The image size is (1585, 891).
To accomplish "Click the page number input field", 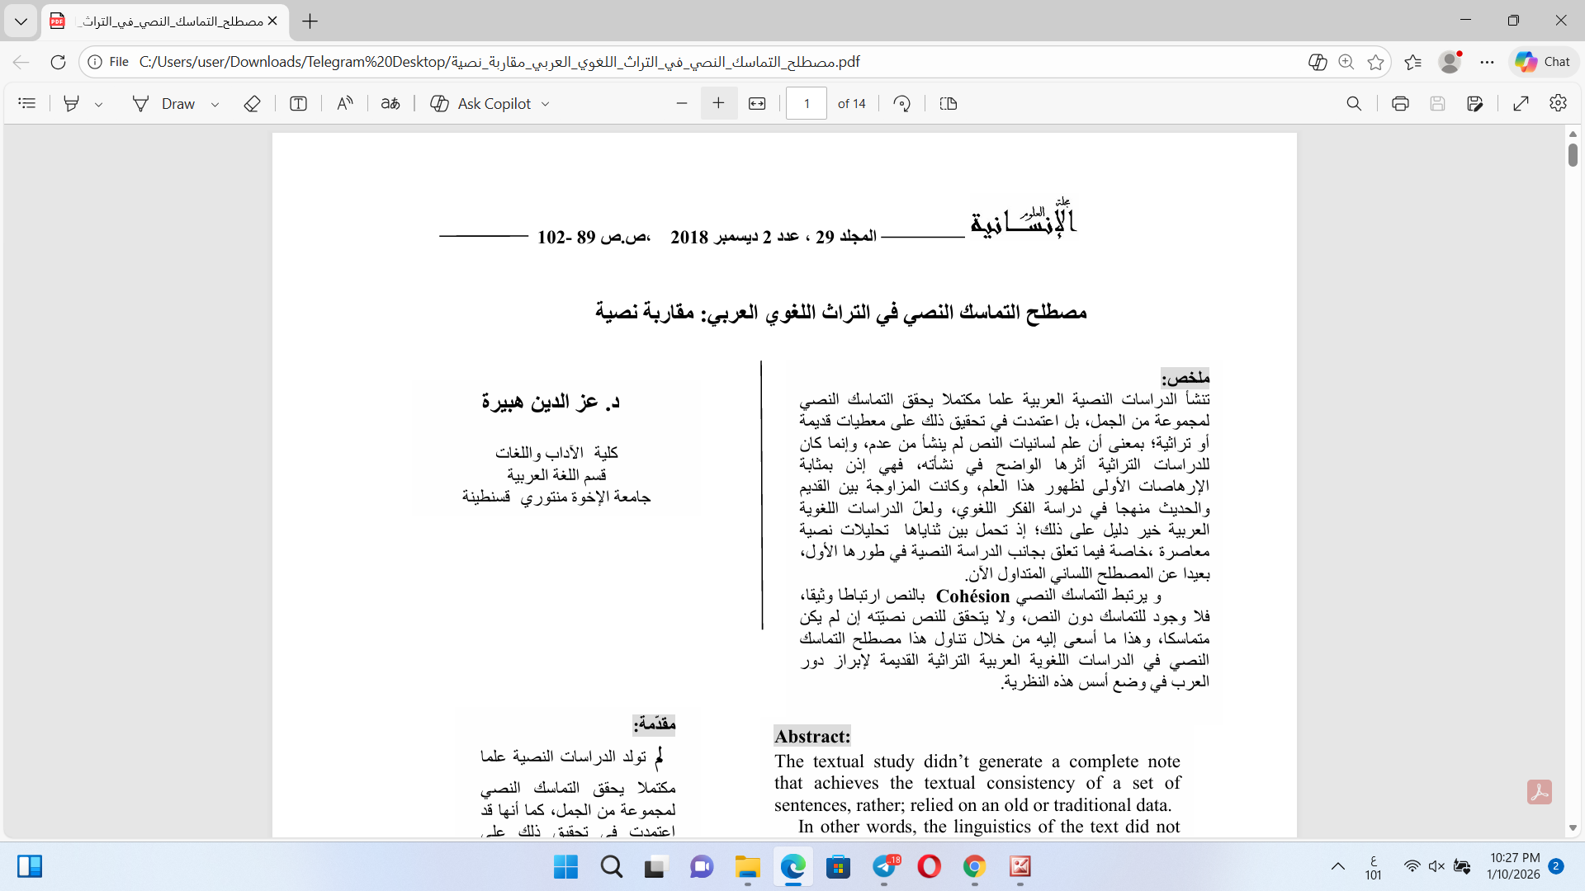I will coord(807,103).
